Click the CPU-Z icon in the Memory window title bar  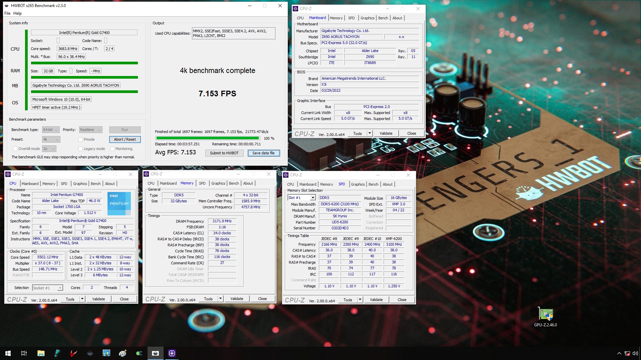[146, 174]
